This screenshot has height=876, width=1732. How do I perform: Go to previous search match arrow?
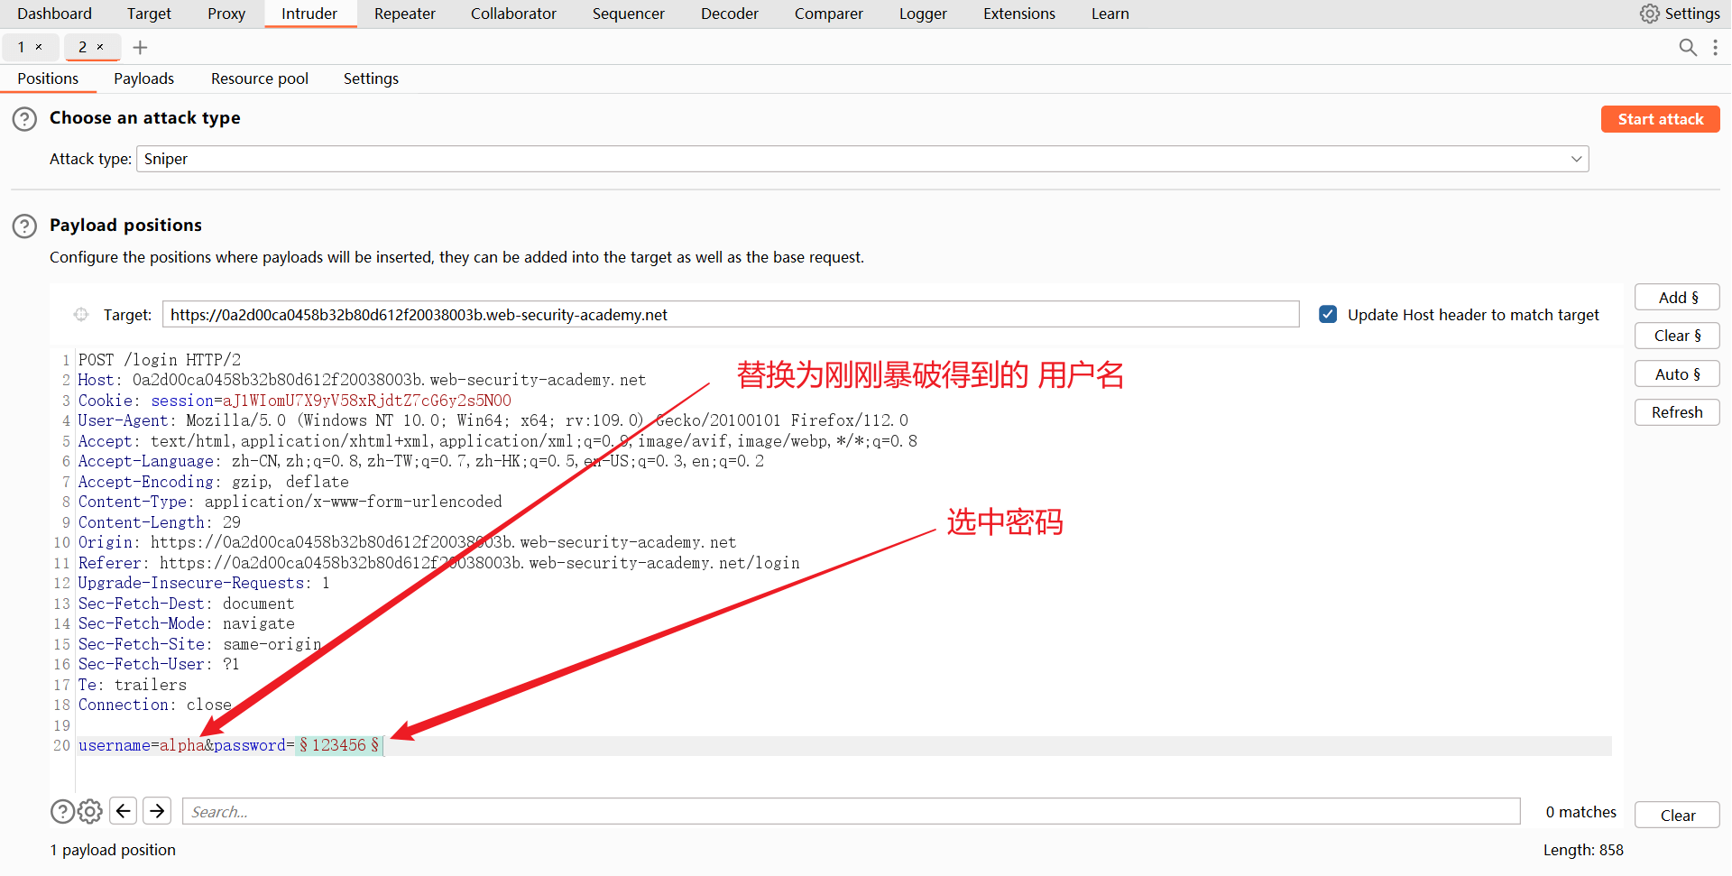(124, 811)
